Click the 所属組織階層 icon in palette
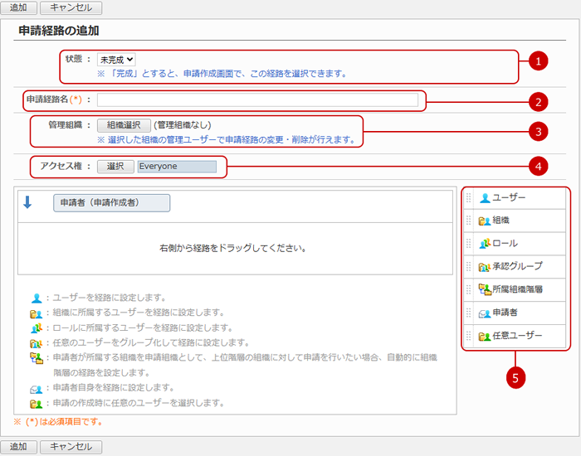The width and height of the screenshot is (581, 456). coord(484,289)
